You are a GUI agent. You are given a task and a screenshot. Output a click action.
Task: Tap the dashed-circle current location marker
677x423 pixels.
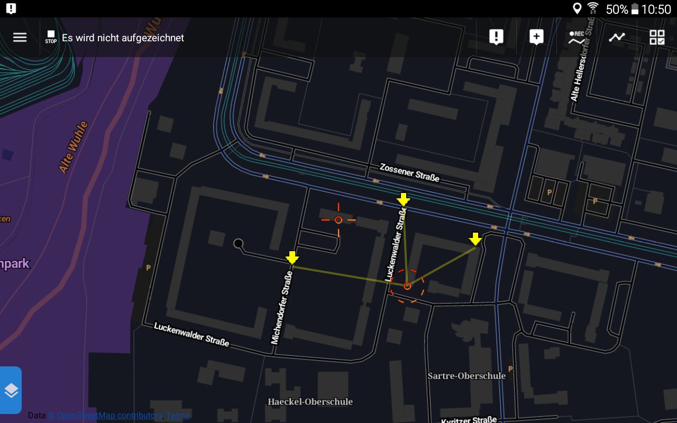click(407, 286)
